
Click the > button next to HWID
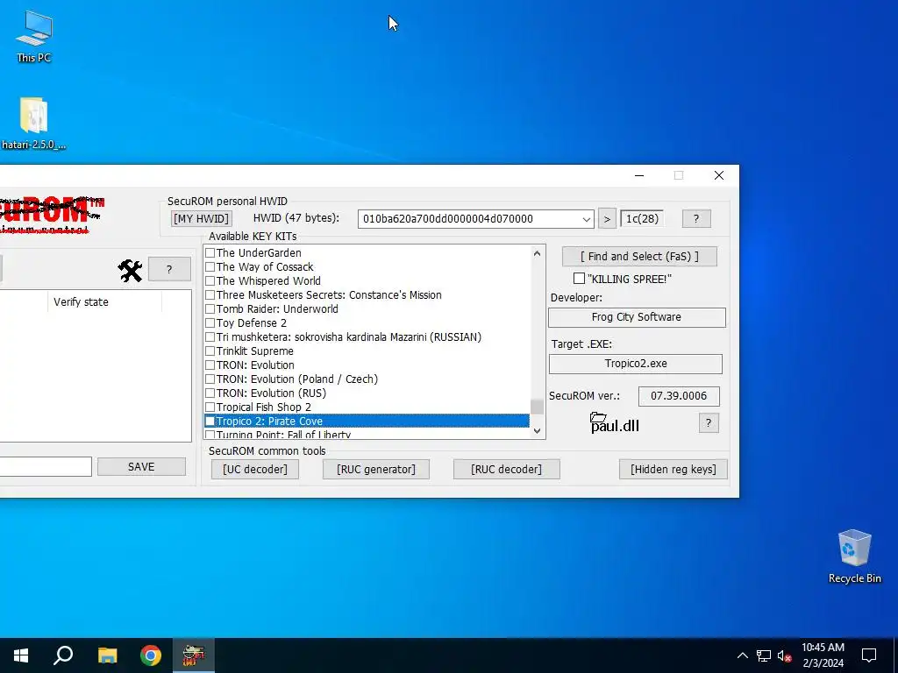pyautogui.click(x=607, y=218)
